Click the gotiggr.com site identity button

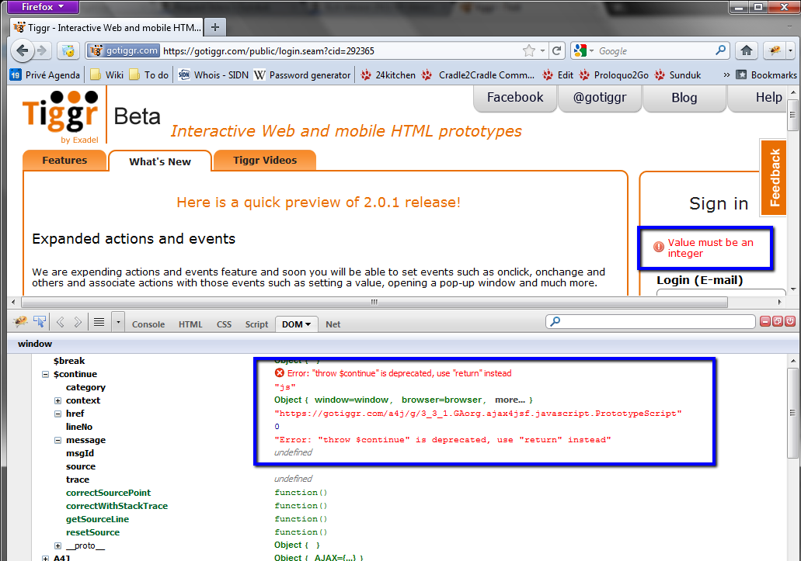pyautogui.click(x=124, y=50)
